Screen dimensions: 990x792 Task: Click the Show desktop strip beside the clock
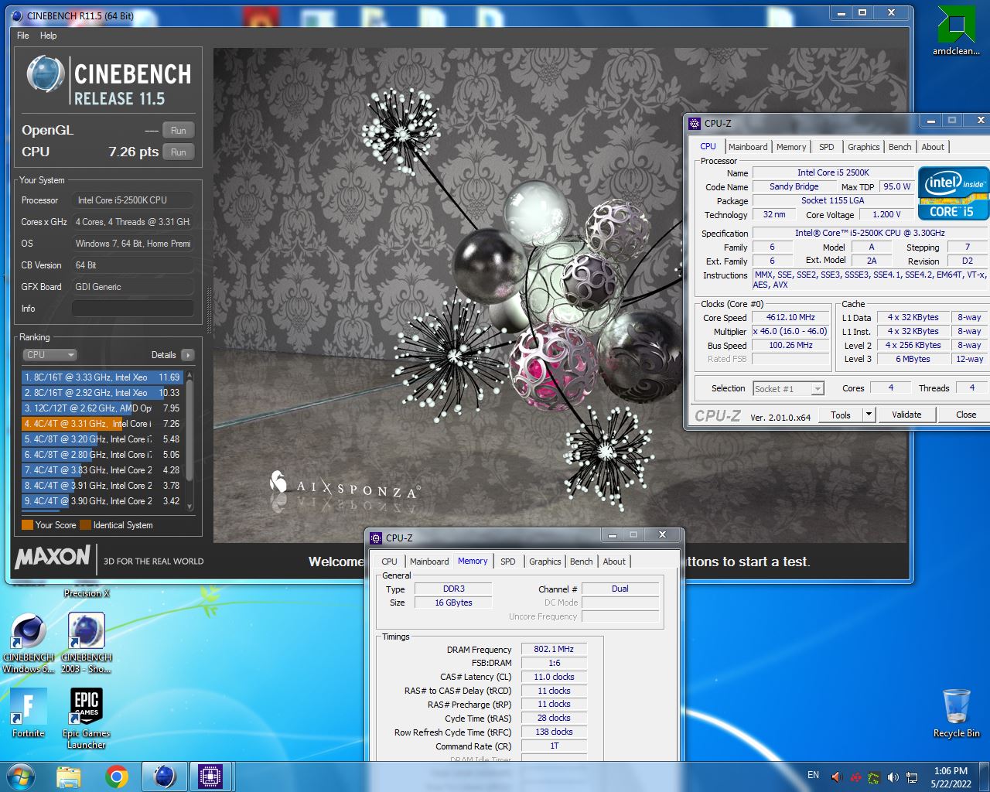point(985,777)
